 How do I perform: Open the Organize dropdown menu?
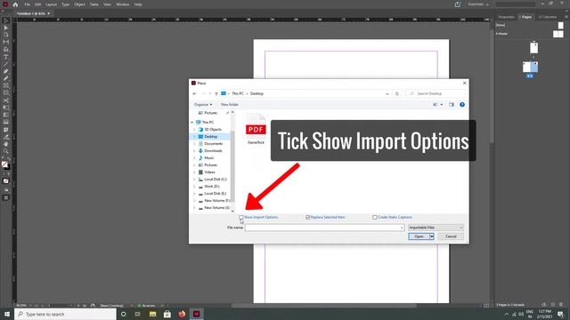203,105
